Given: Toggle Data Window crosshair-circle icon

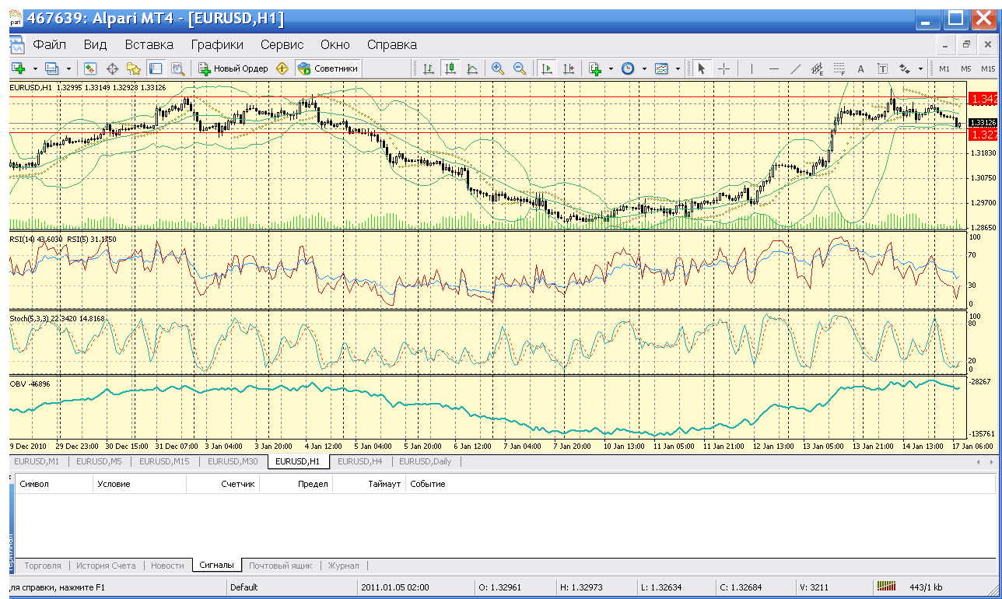Looking at the screenshot, I should pyautogui.click(x=112, y=68).
